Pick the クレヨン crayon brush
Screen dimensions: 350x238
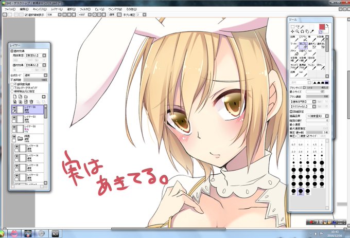(312, 67)
